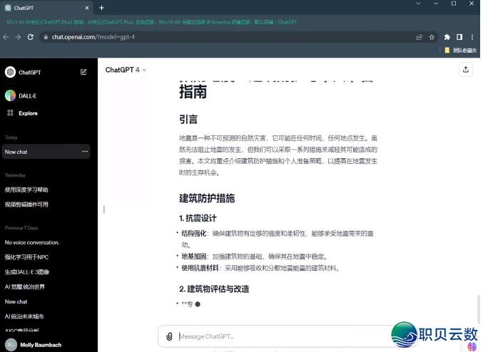Click the new chat compose icon
The image size is (483, 352).
coord(83,72)
